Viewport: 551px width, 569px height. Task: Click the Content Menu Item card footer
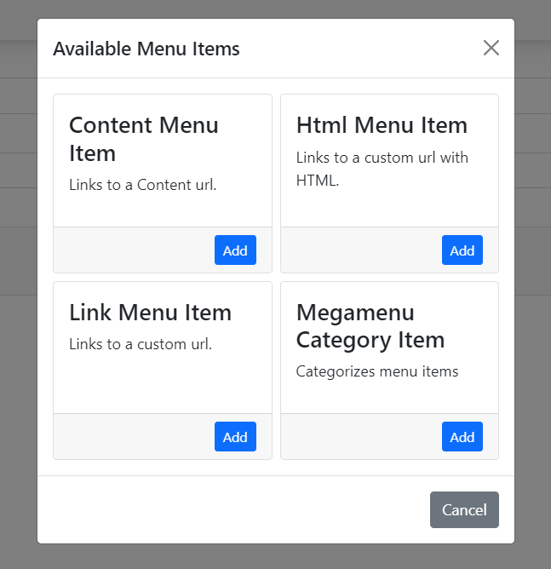pyautogui.click(x=128, y=250)
